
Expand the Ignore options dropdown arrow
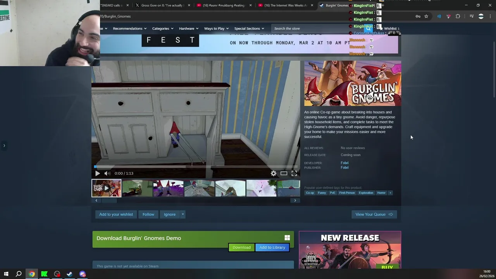click(x=183, y=214)
